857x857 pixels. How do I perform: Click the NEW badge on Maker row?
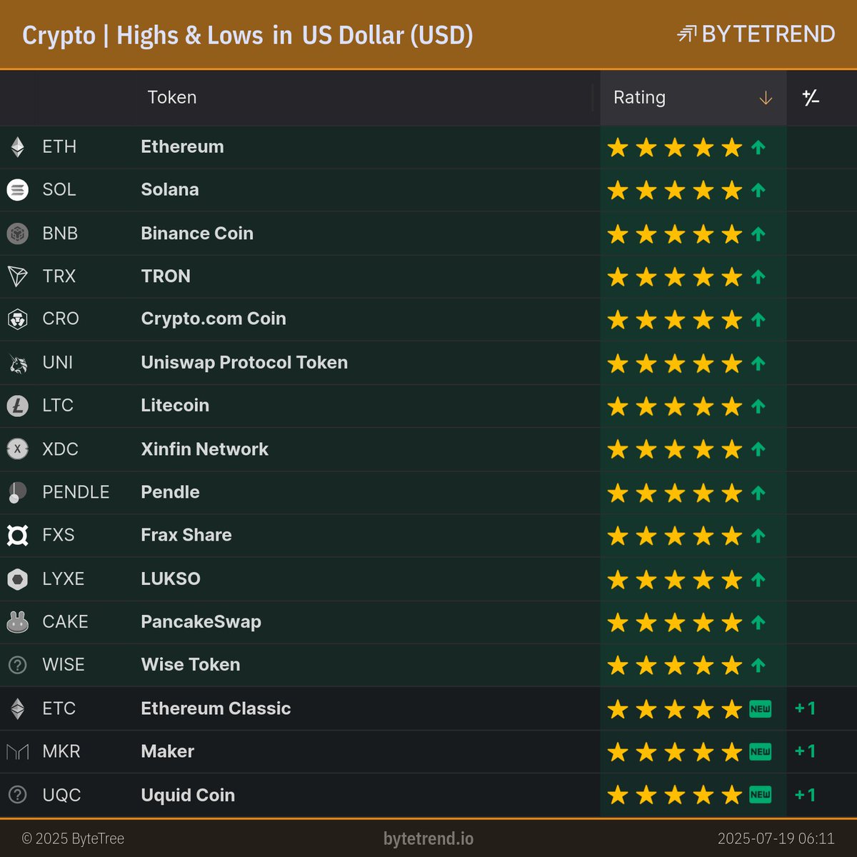(760, 752)
